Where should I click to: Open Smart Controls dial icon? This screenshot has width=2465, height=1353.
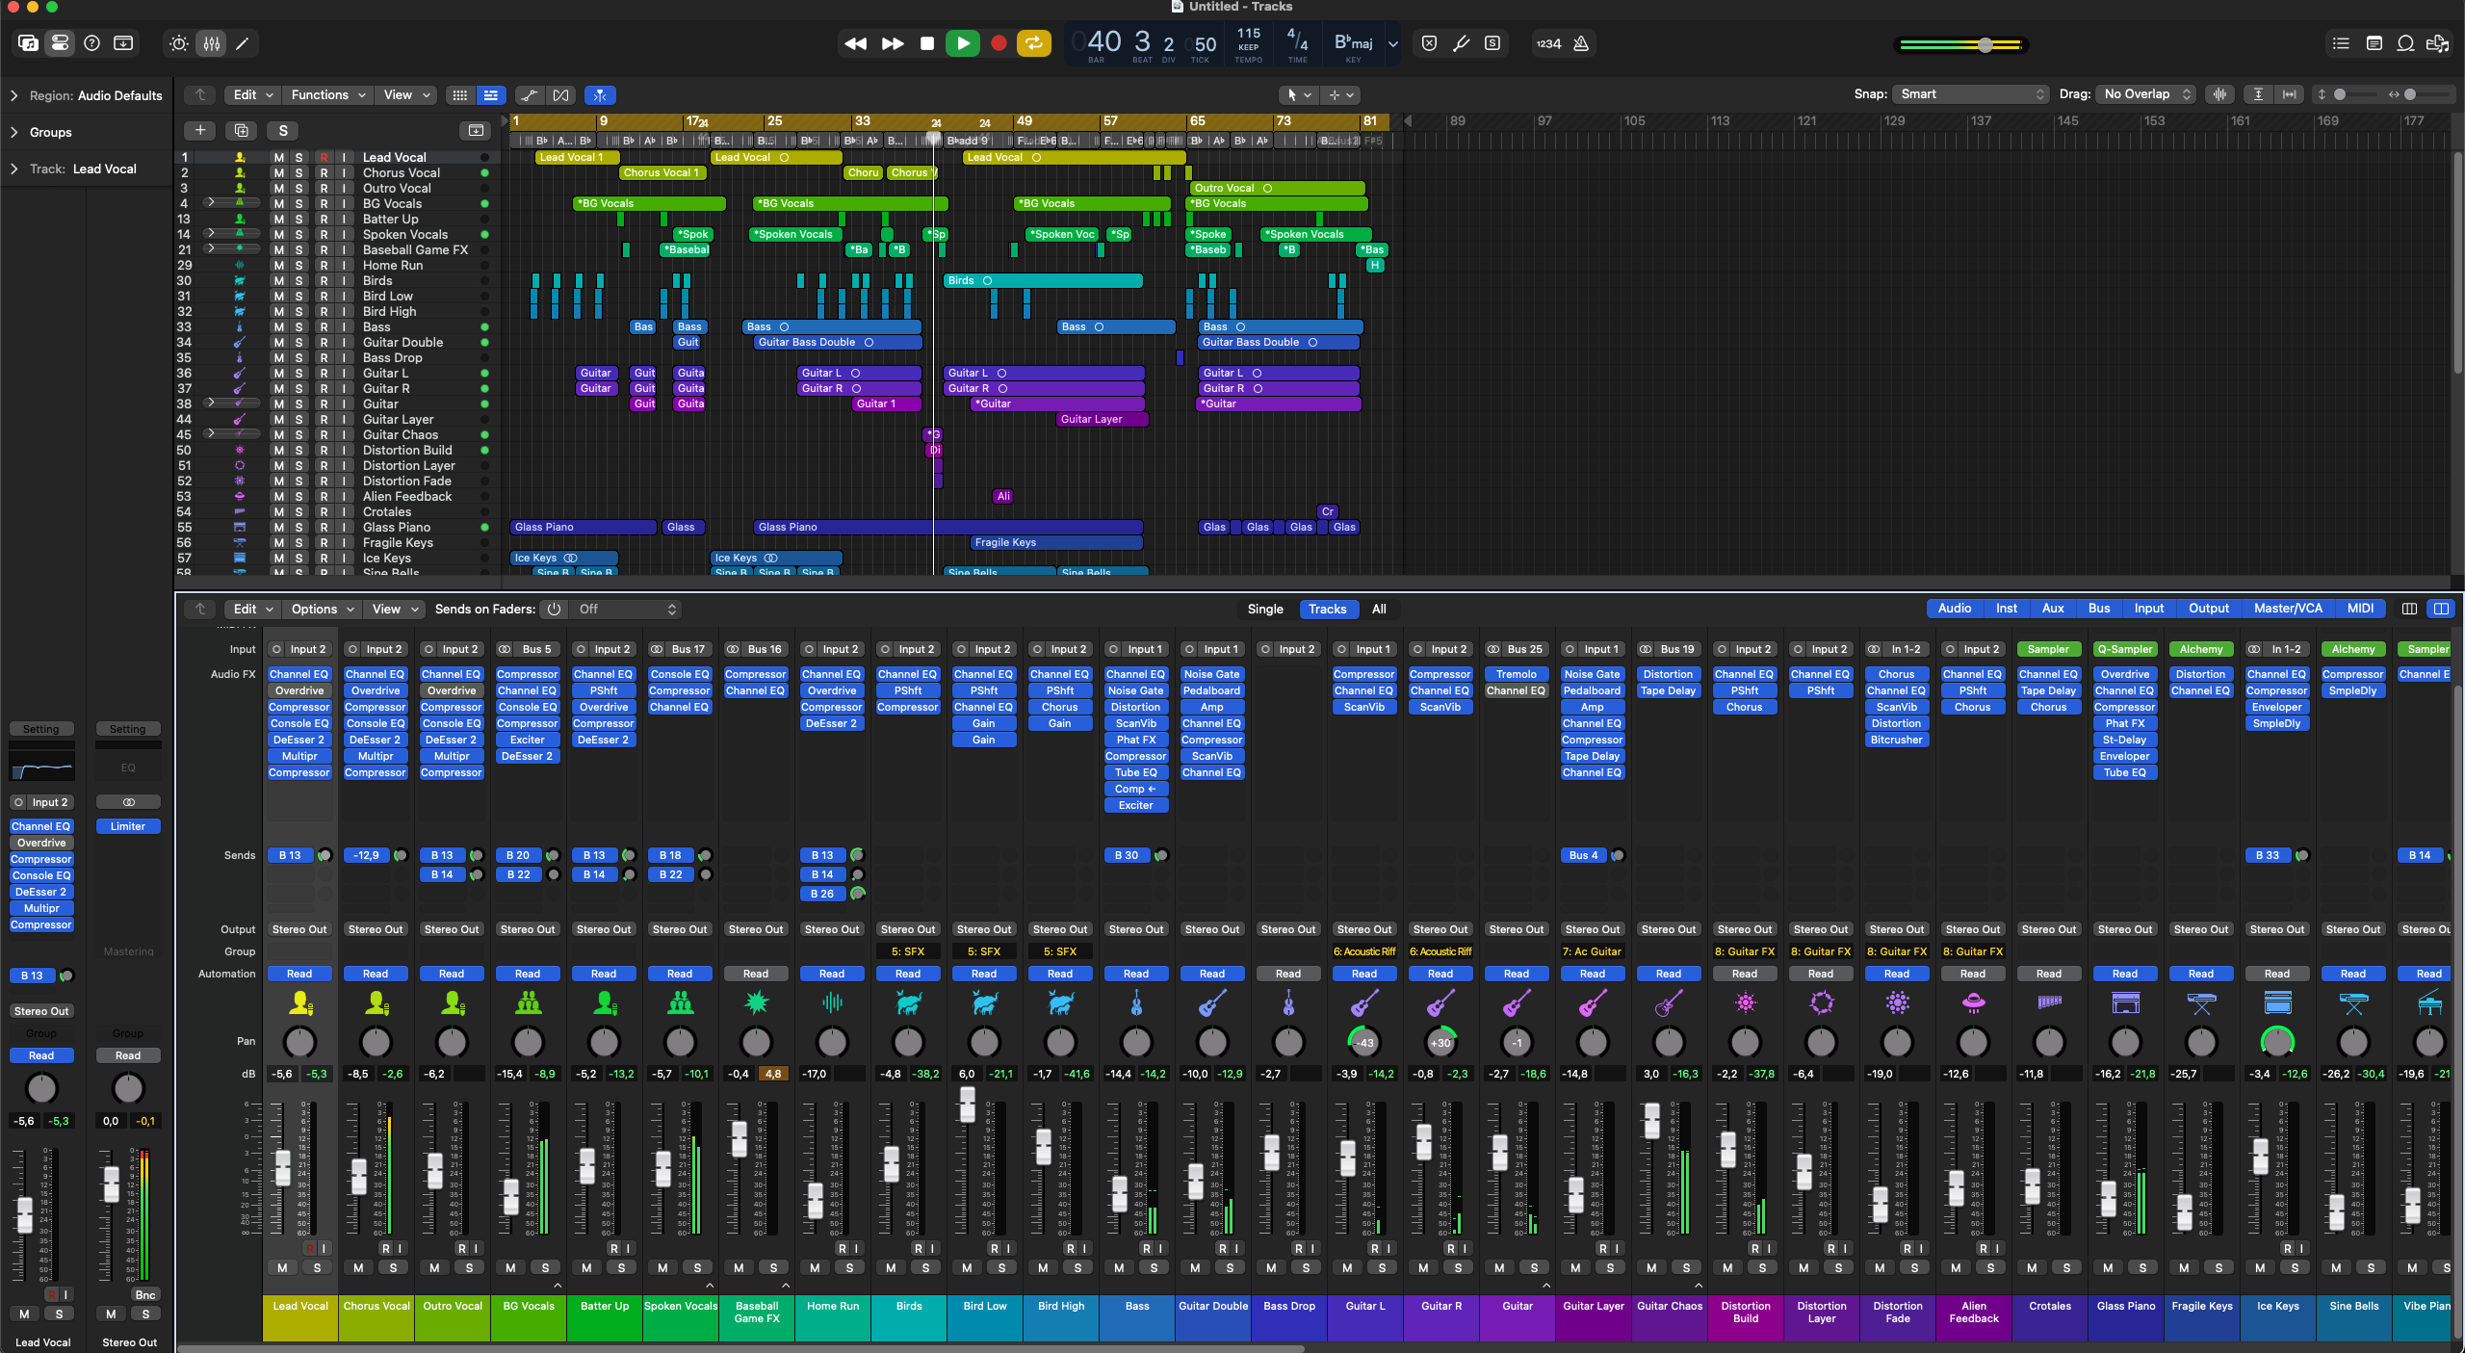coord(179,43)
